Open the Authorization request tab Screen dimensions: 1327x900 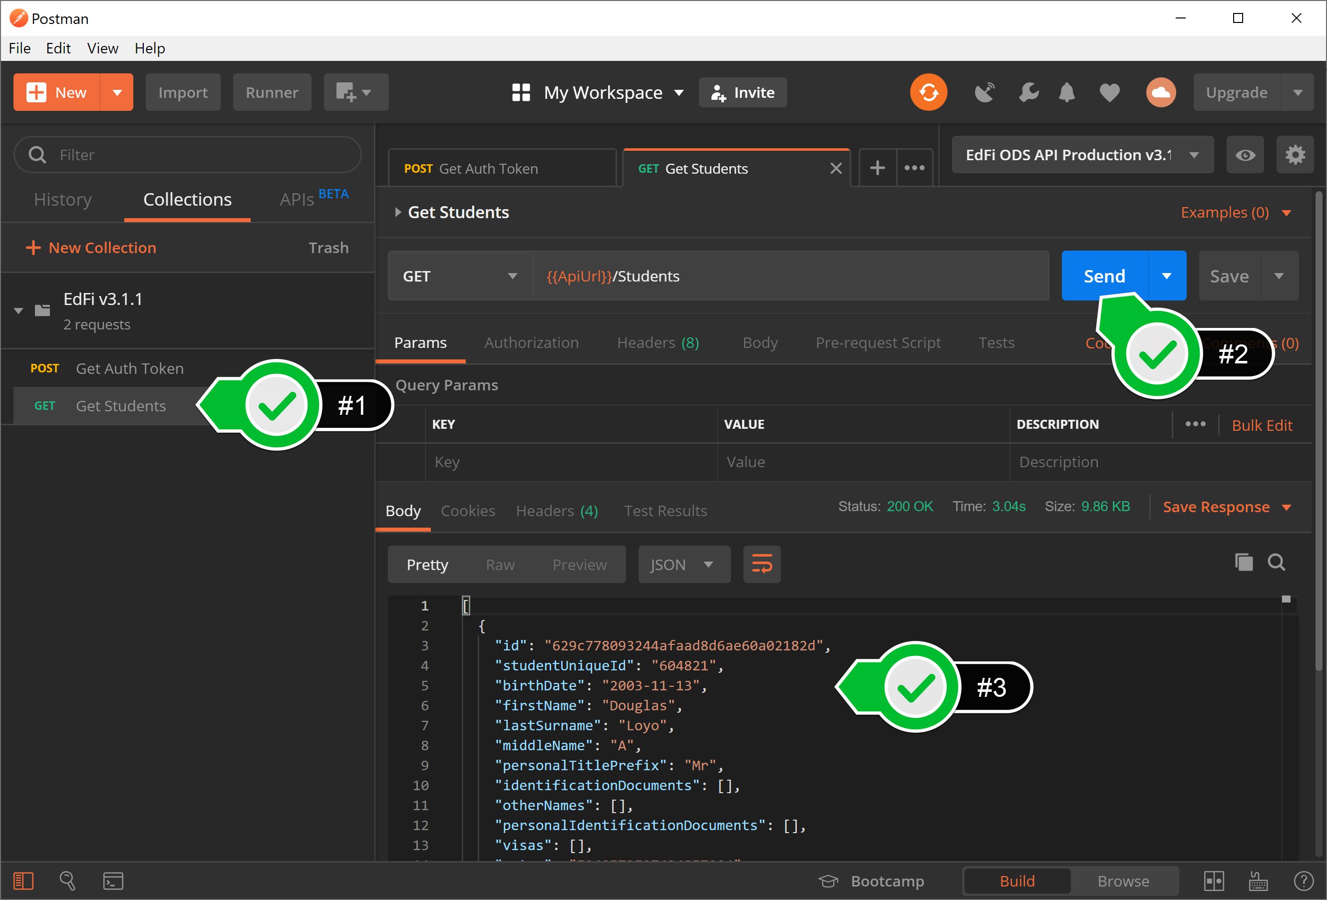tap(532, 342)
